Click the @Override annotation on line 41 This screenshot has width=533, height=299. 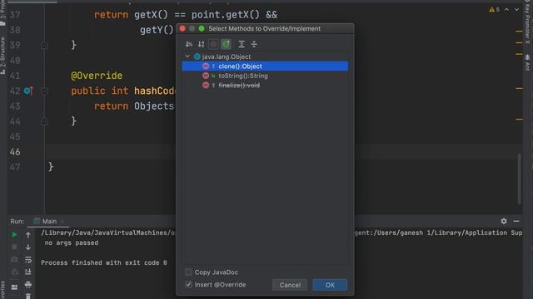[x=97, y=76]
